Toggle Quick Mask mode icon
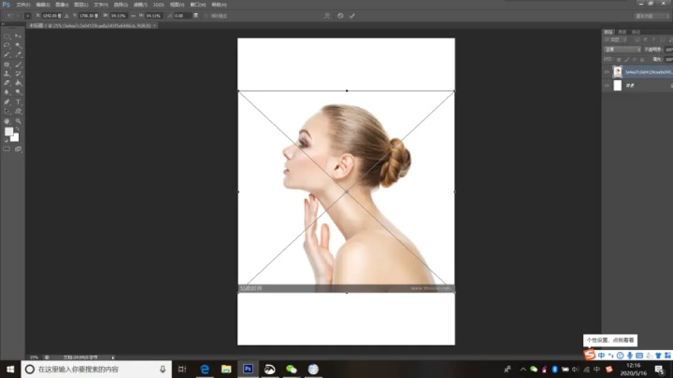673x378 pixels. [x=7, y=149]
